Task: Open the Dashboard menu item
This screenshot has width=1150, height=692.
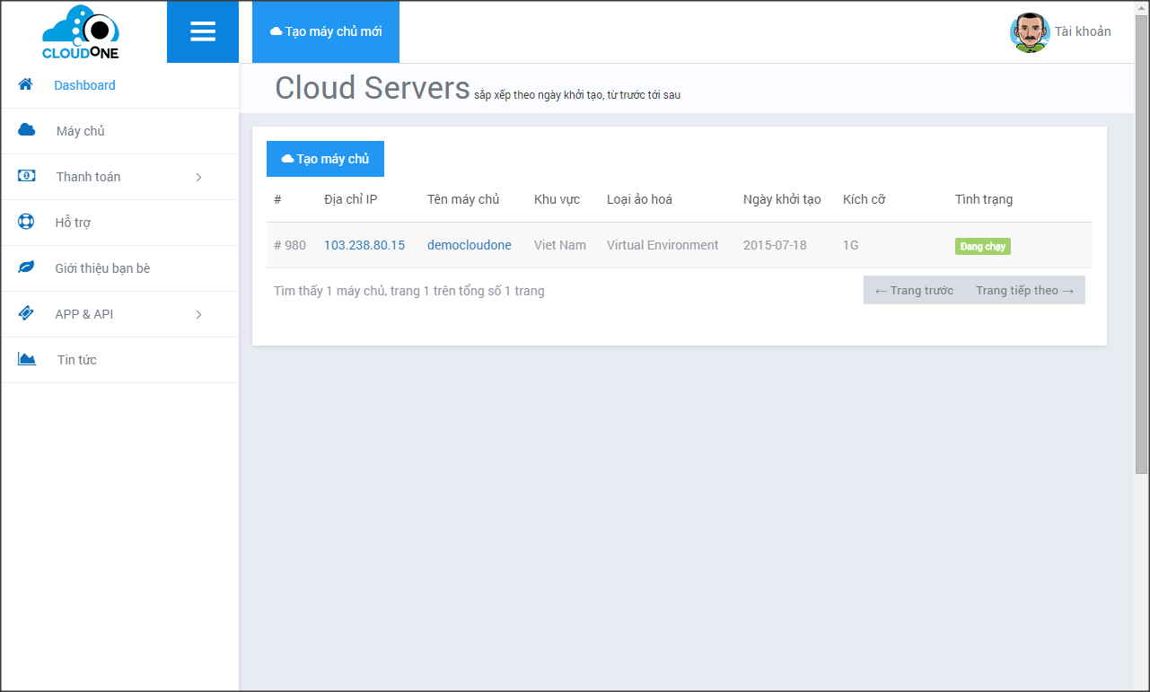Action: pos(84,85)
